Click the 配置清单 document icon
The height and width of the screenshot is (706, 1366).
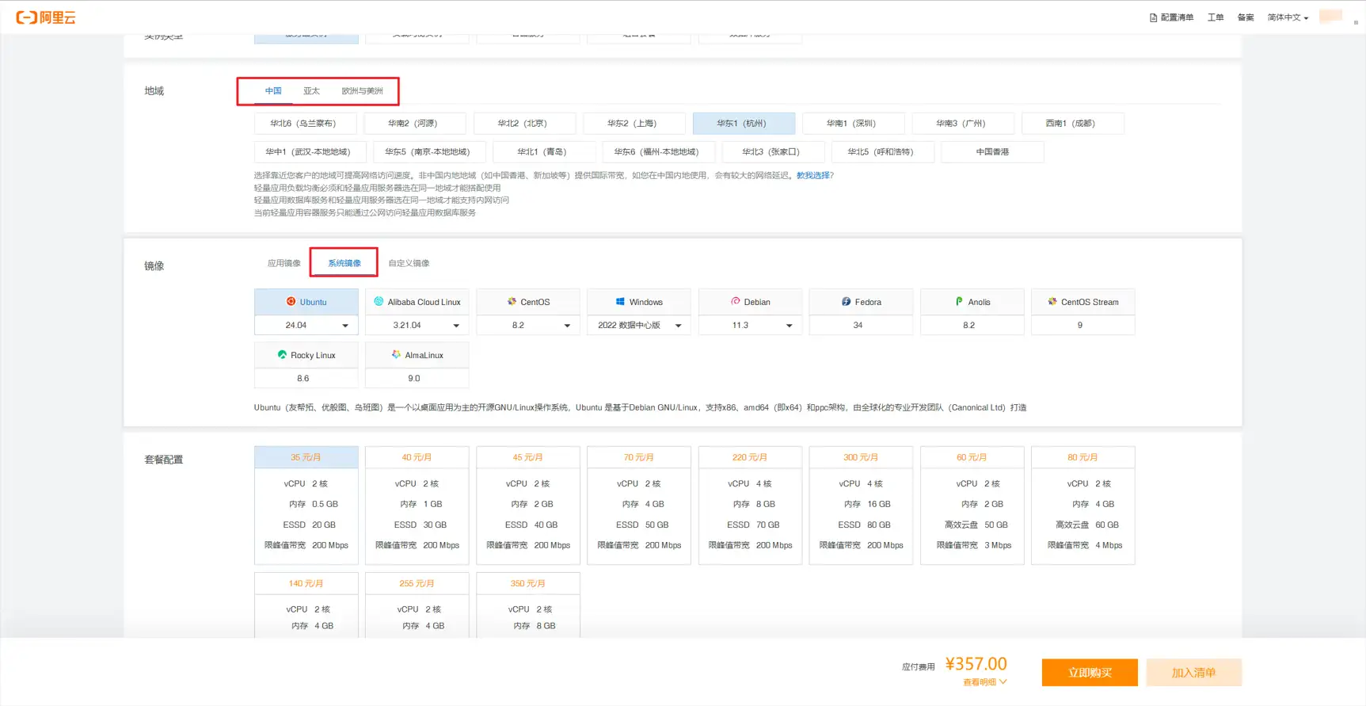point(1153,17)
